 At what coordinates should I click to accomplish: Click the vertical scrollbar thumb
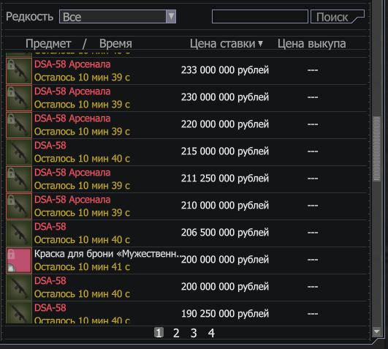[x=376, y=149]
